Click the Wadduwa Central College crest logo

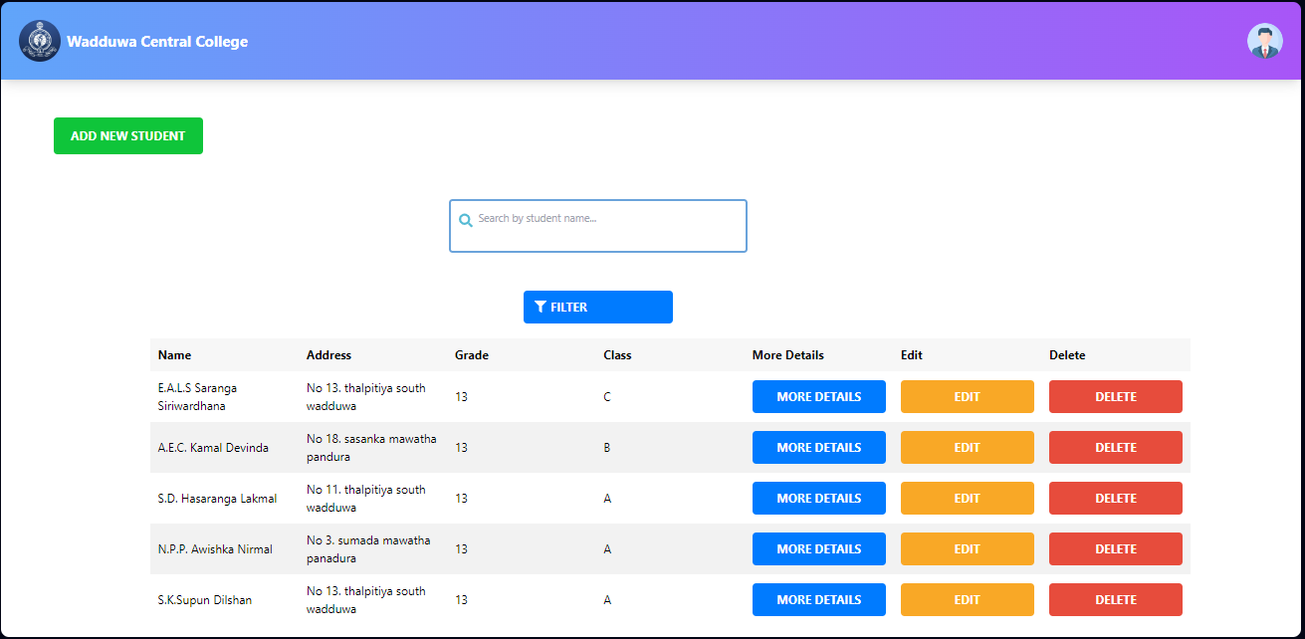(40, 40)
